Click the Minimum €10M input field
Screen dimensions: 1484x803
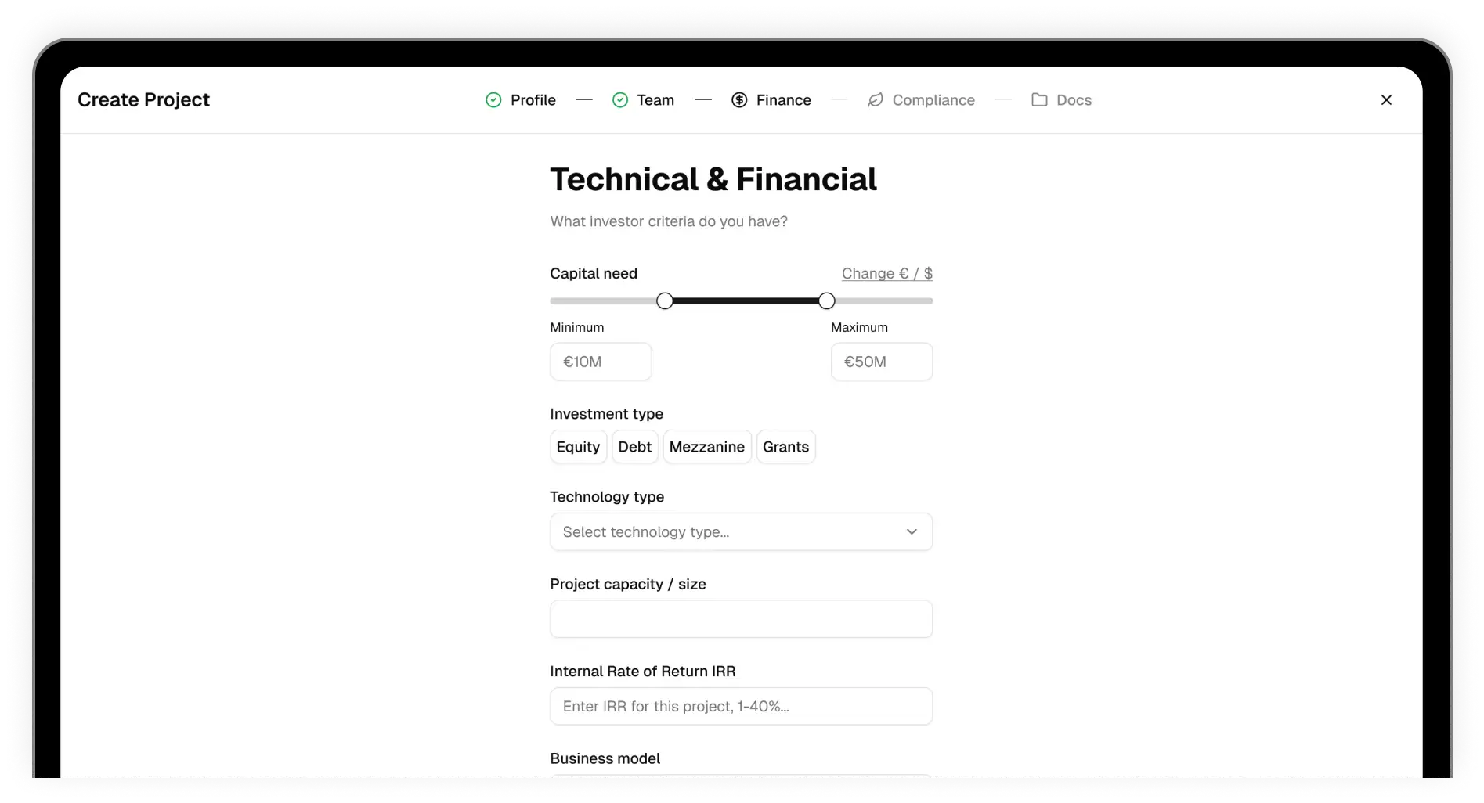click(x=601, y=362)
